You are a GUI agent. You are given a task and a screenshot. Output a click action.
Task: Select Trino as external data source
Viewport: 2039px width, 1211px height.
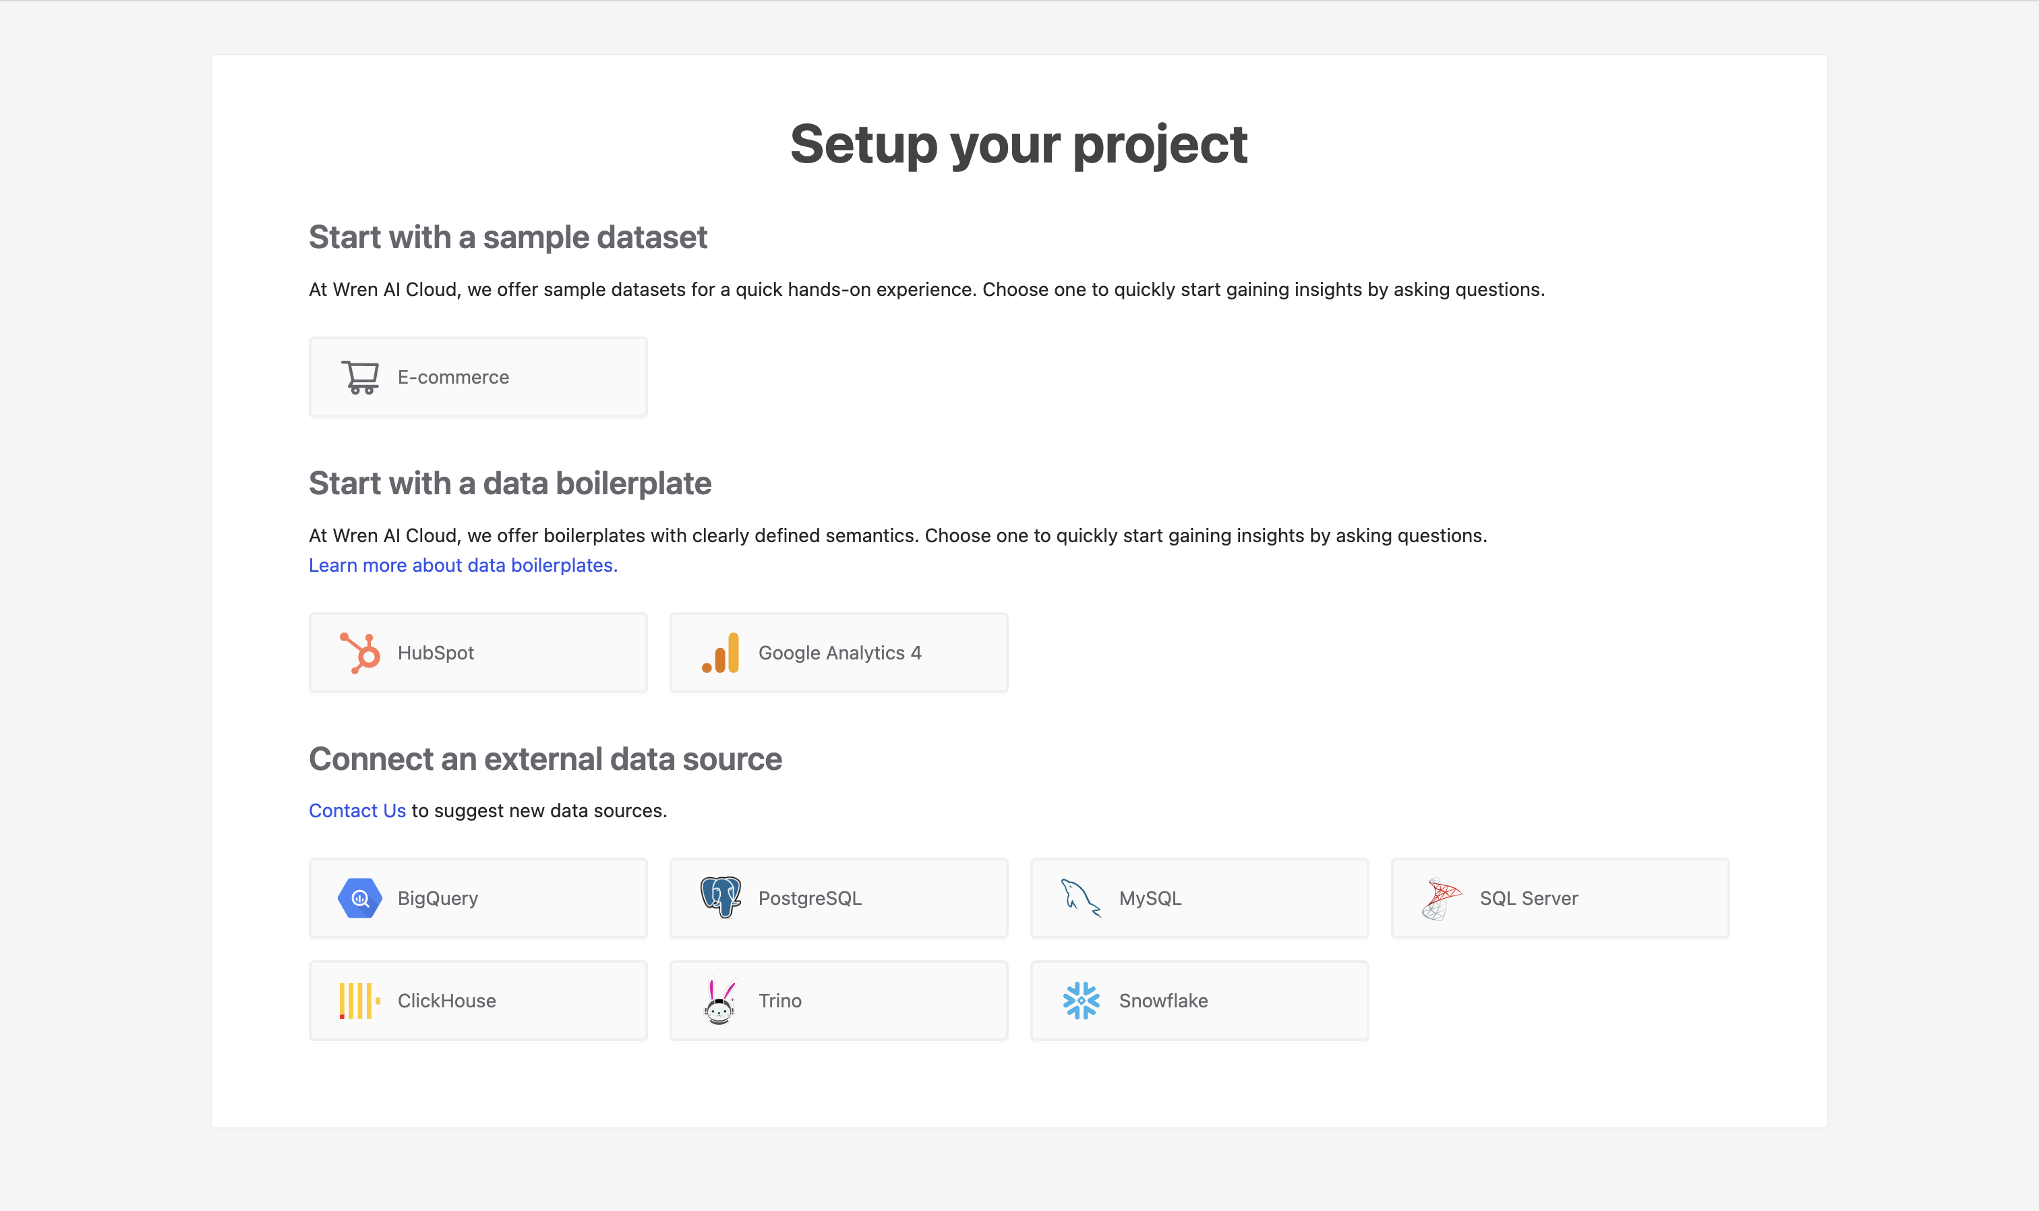pyautogui.click(x=837, y=999)
